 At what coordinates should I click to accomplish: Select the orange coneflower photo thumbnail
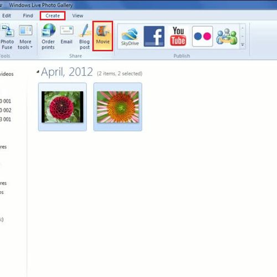[118, 107]
